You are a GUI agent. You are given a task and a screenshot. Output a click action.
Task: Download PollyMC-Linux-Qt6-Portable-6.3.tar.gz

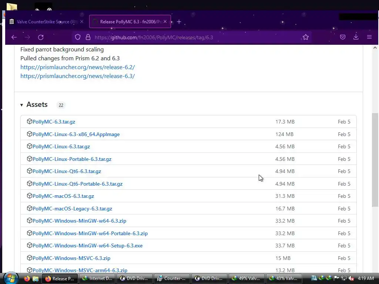(78, 184)
